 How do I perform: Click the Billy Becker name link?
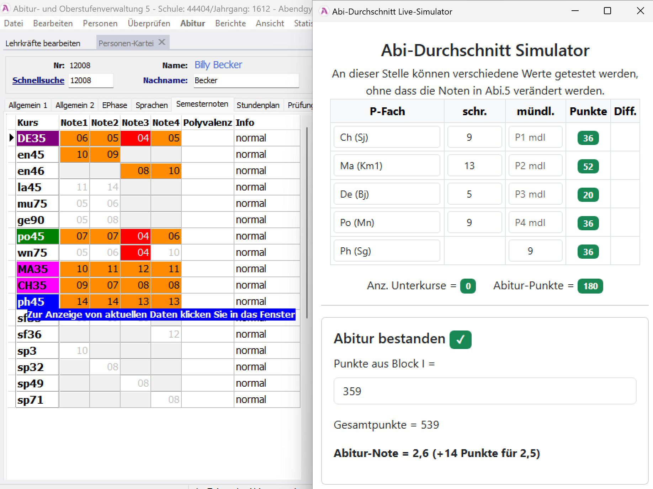(218, 65)
